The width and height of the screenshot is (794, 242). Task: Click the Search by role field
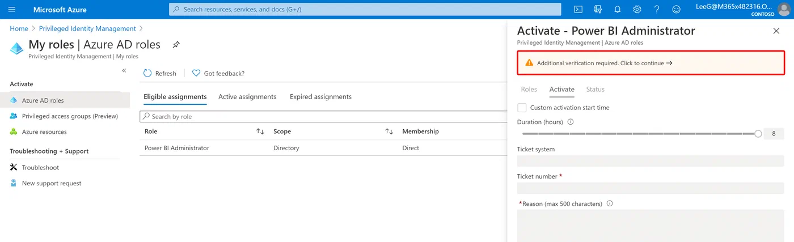coord(323,116)
